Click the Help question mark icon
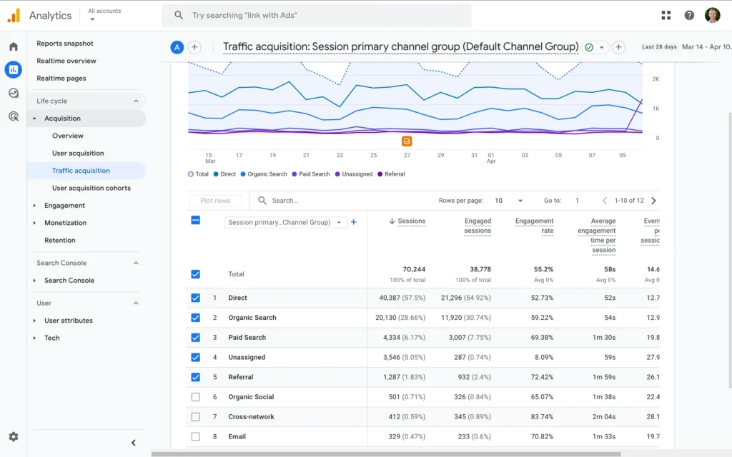The width and height of the screenshot is (732, 457). (689, 15)
